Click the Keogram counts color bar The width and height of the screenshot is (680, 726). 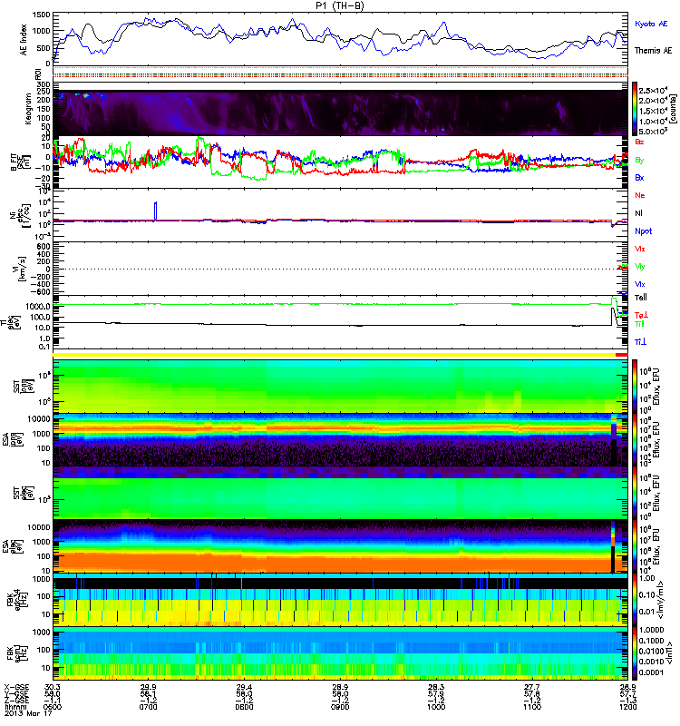634,109
